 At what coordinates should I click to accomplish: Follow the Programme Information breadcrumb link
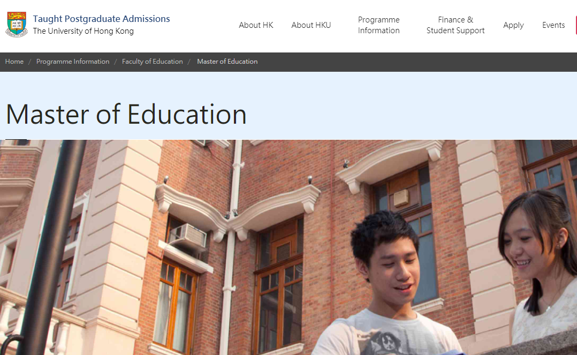pos(73,62)
